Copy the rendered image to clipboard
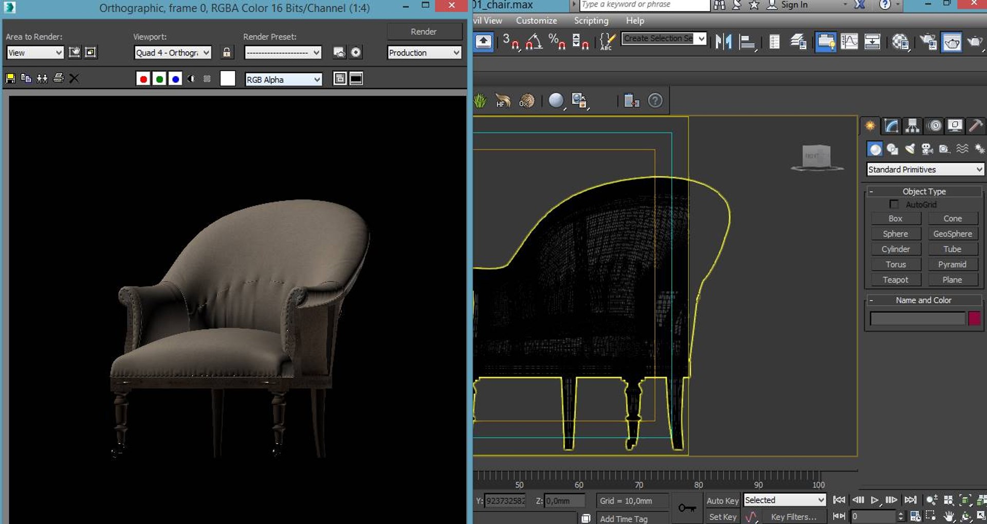Viewport: 987px width, 524px height. pos(26,79)
